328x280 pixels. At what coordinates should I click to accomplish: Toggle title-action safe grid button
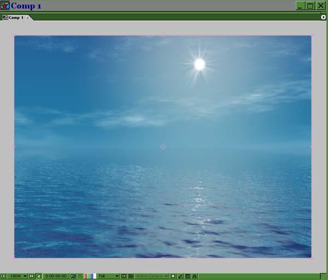tap(31, 276)
